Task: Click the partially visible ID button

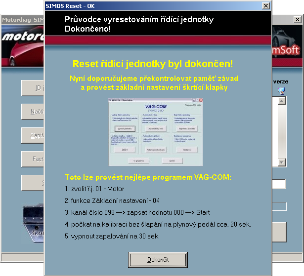Action: point(33,88)
